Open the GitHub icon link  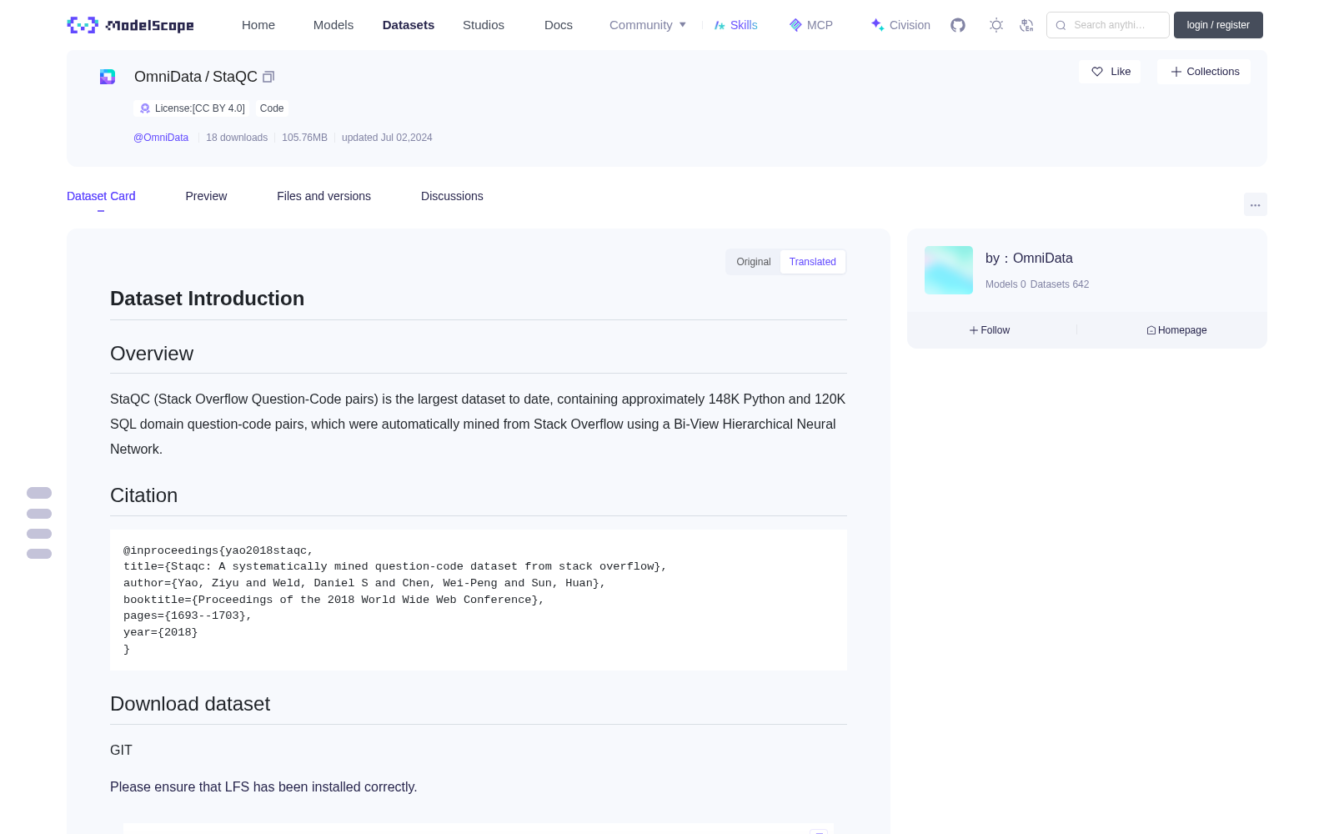(958, 25)
